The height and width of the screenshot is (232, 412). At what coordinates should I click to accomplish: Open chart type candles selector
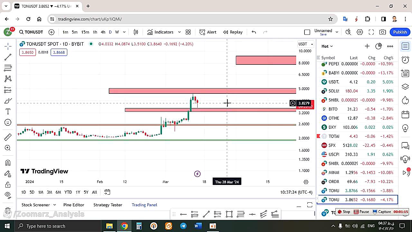pos(136,32)
